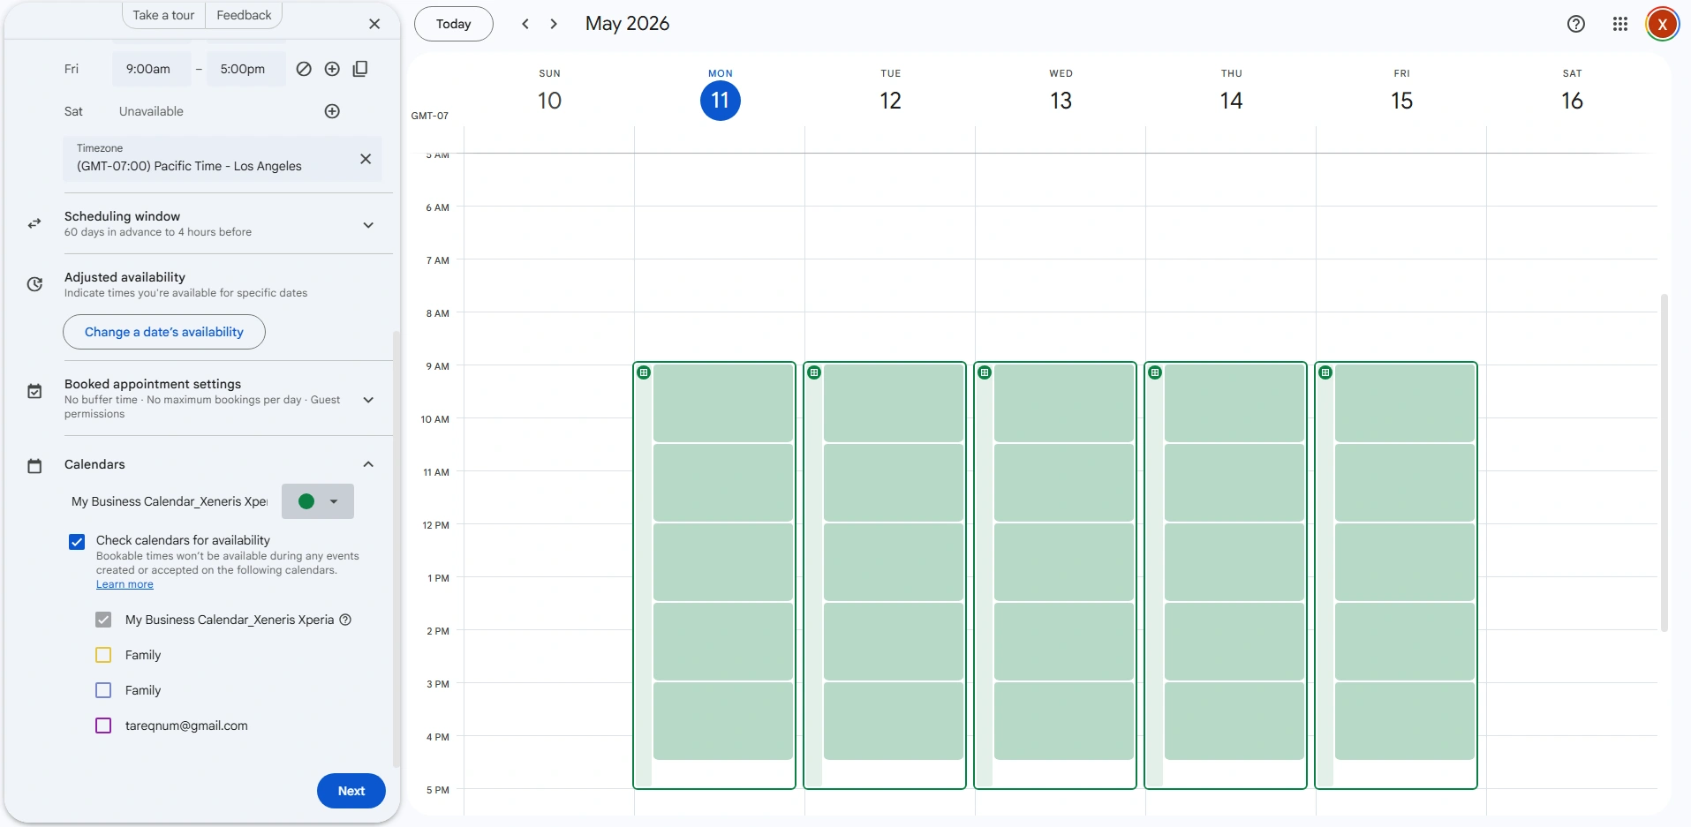The height and width of the screenshot is (827, 1691).
Task: Open the account avatar menu
Action: [1662, 24]
